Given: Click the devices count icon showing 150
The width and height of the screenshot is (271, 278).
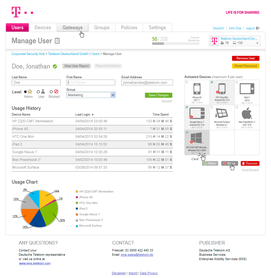Looking at the screenshot, I should click(x=234, y=43).
